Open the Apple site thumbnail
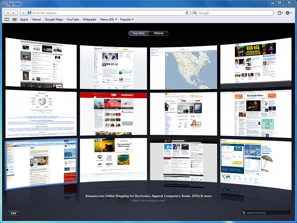Screen dimensions: 297x223 [41, 63]
